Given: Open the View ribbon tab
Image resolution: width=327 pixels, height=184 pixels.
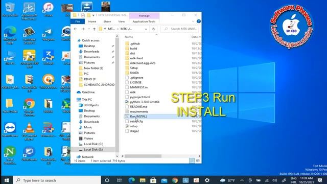Looking at the screenshot, I should (x=122, y=21).
